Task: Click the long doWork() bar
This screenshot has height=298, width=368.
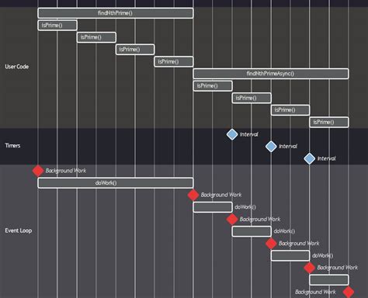Action: click(116, 183)
